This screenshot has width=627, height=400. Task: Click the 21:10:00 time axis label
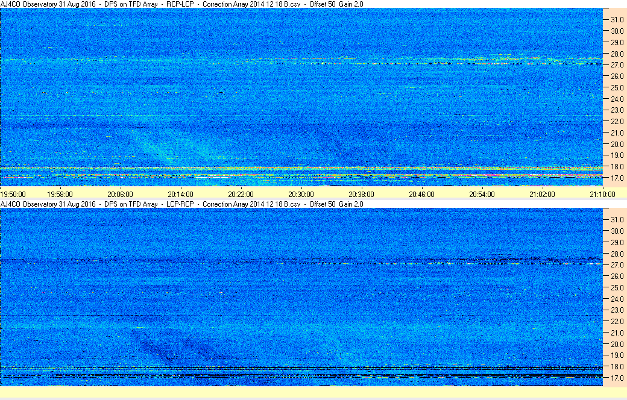(x=603, y=195)
